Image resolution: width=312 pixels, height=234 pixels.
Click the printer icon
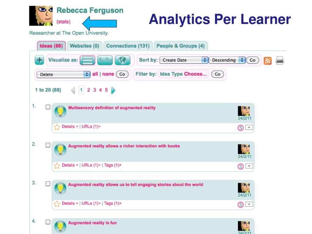click(280, 61)
